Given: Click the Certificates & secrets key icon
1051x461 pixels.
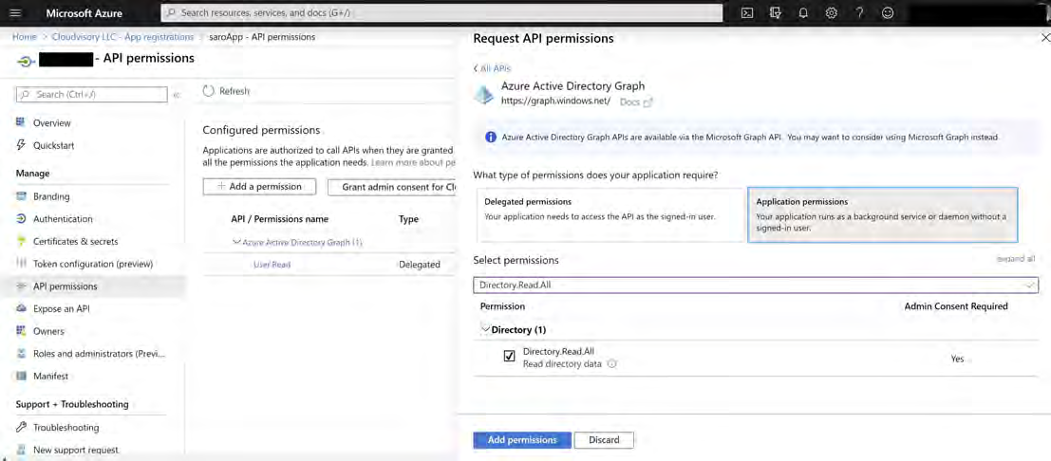Looking at the screenshot, I should pyautogui.click(x=21, y=241).
